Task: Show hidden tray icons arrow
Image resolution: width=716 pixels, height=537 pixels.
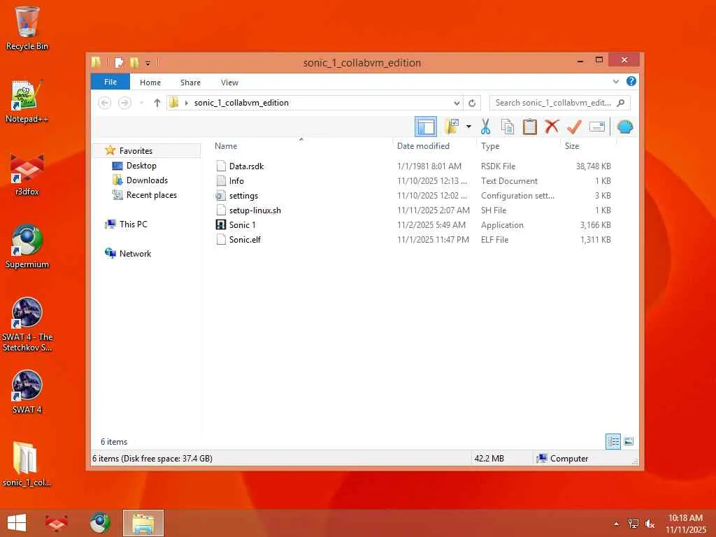Action: coord(617,523)
